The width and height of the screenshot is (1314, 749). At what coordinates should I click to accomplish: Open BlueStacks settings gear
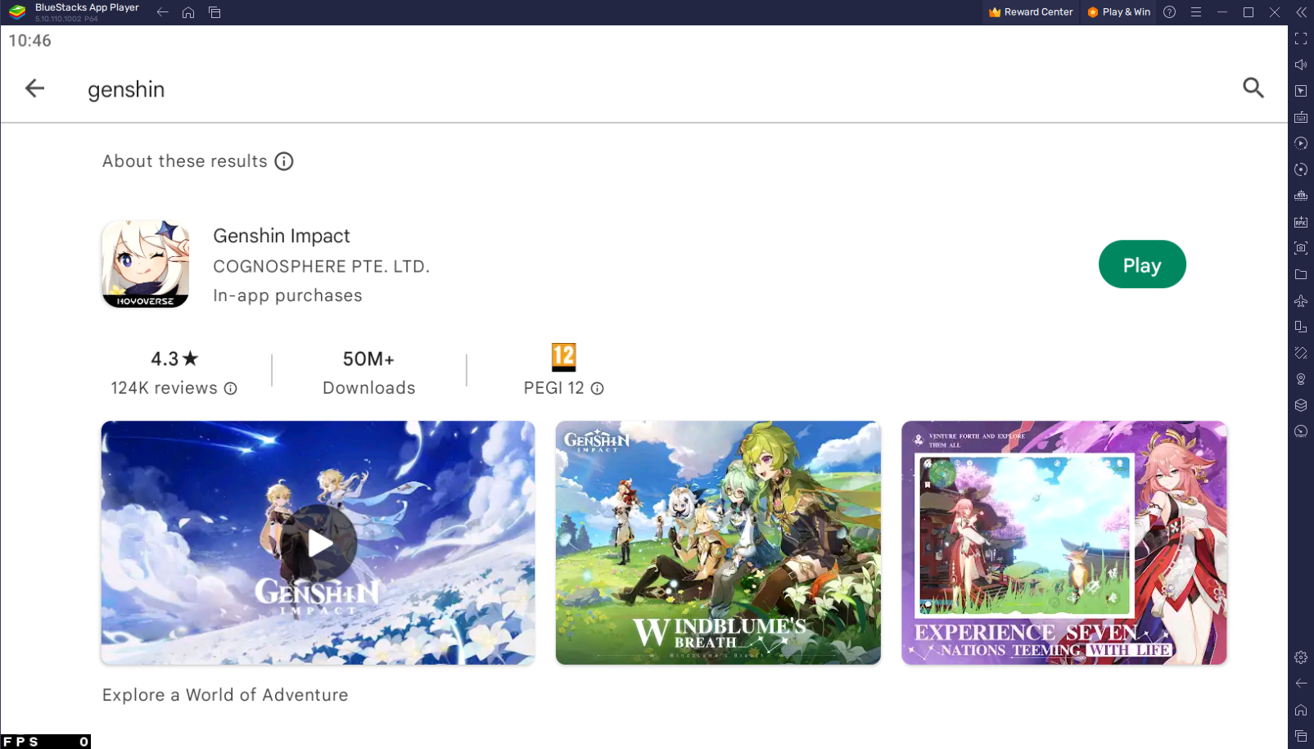click(x=1301, y=657)
